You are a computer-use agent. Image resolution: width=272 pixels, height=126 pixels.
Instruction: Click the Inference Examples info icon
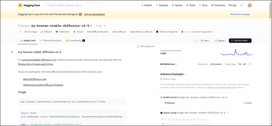click(x=186, y=74)
